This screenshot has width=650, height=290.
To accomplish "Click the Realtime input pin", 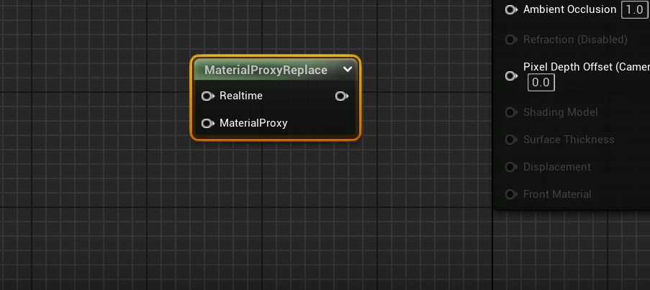I will (207, 96).
